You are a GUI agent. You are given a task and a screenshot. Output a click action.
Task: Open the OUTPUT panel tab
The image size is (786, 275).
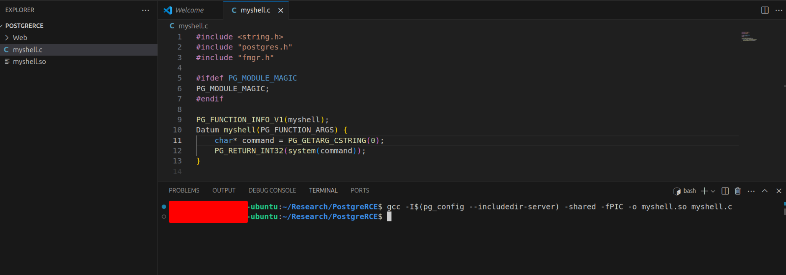pos(224,191)
